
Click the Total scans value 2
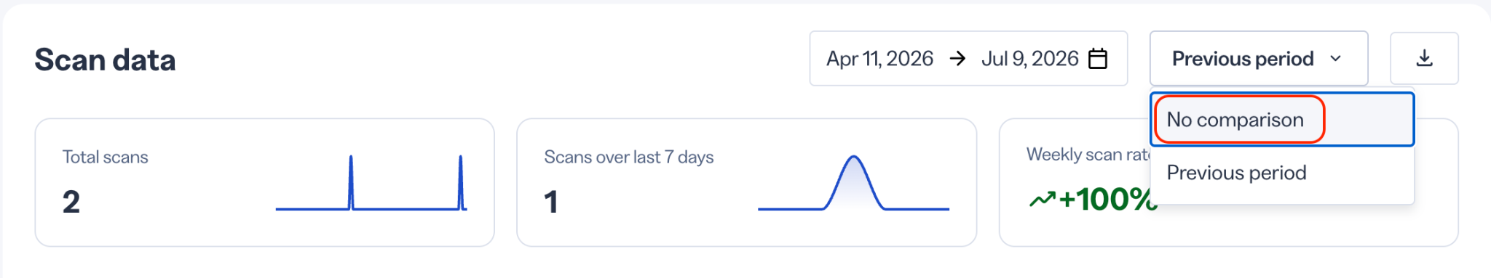71,202
